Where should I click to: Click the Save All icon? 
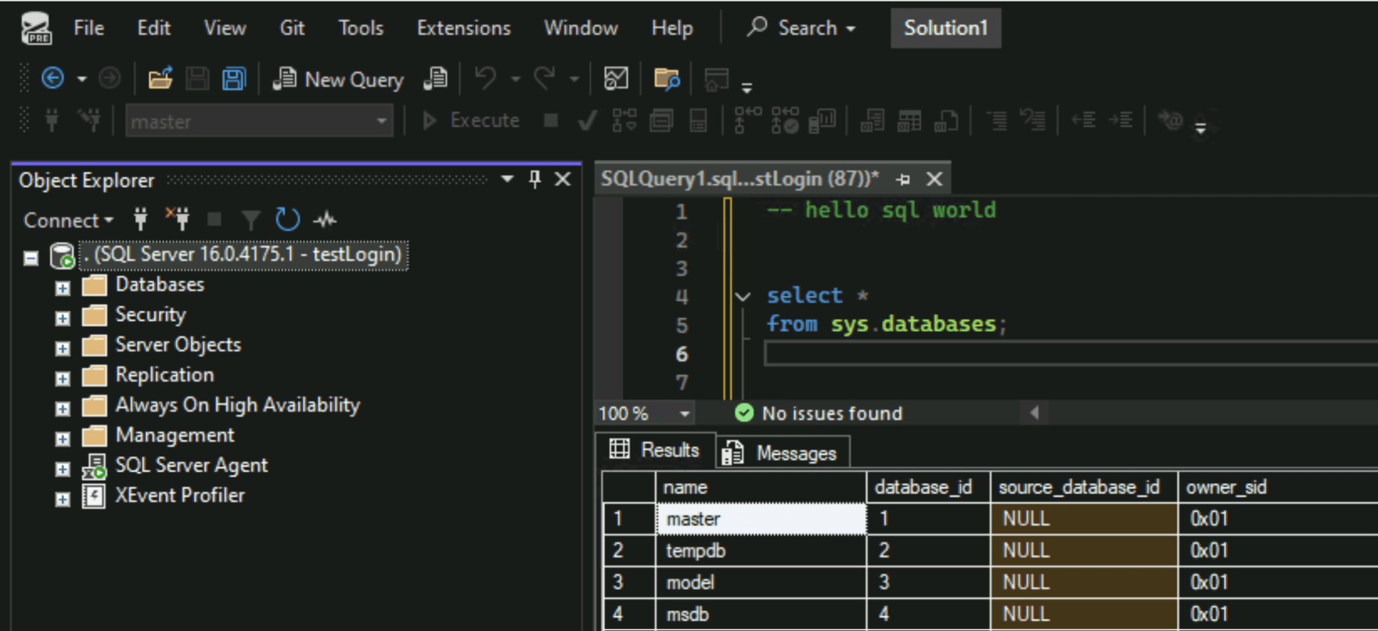click(x=233, y=79)
